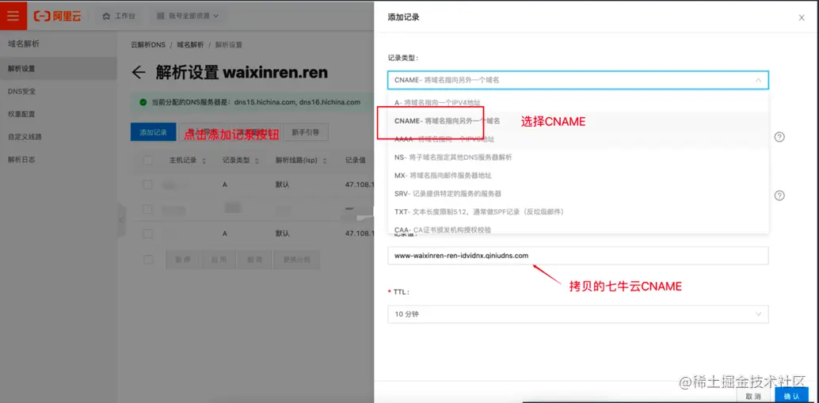The width and height of the screenshot is (819, 403).
Task: Click the TTL: field label
Action: [402, 291]
